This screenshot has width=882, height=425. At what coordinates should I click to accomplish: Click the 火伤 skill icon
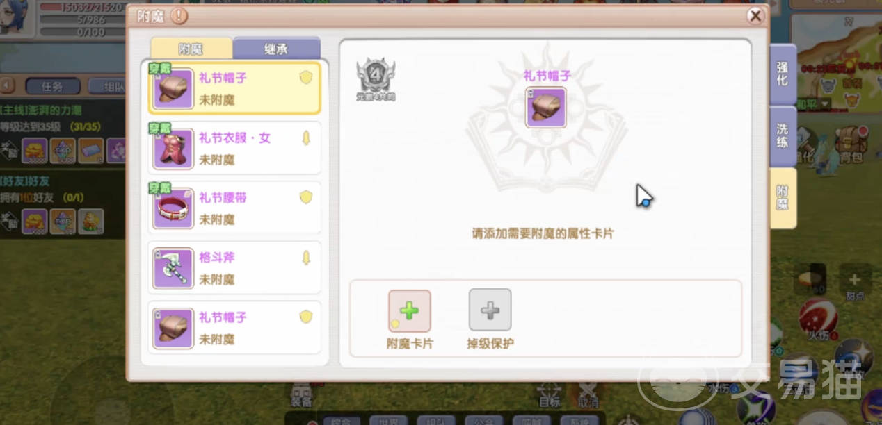point(818,319)
